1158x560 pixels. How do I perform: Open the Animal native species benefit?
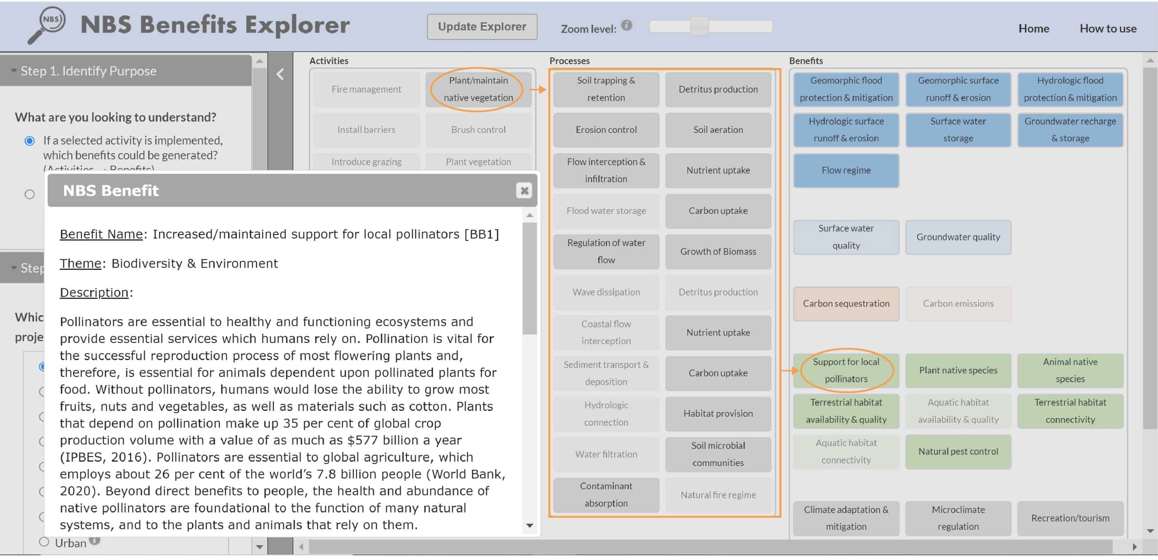pos(1070,371)
